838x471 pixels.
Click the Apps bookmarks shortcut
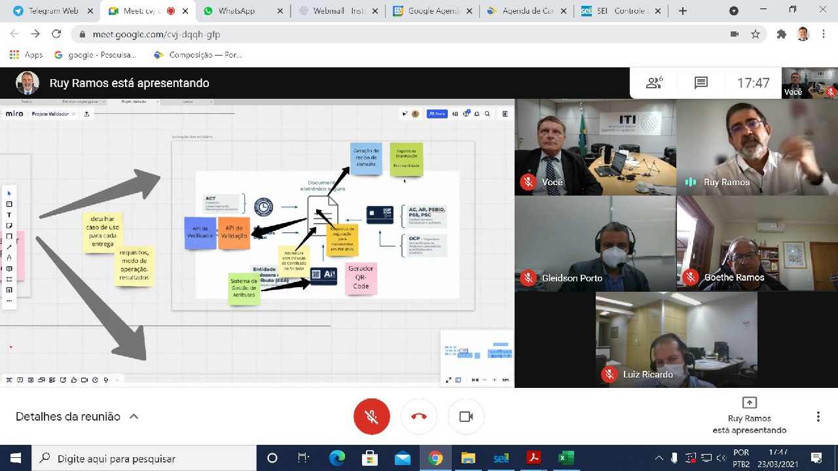coord(26,55)
